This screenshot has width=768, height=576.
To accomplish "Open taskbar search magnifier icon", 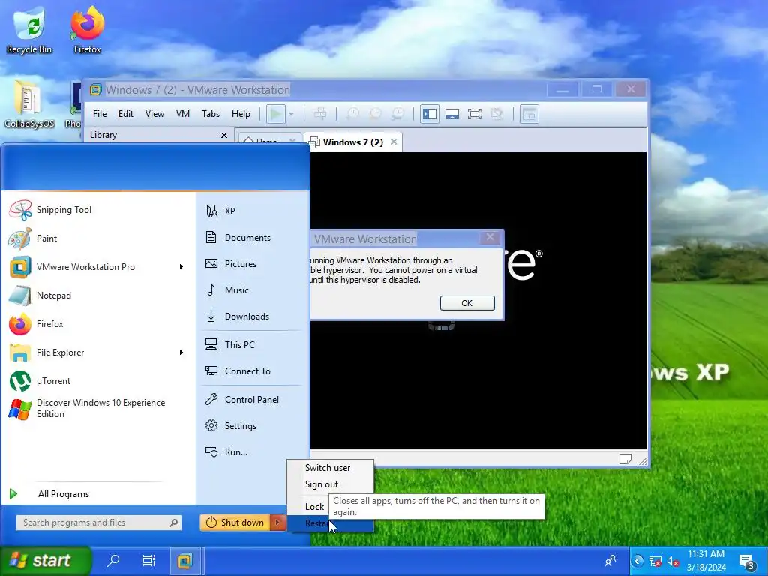I will pyautogui.click(x=113, y=561).
